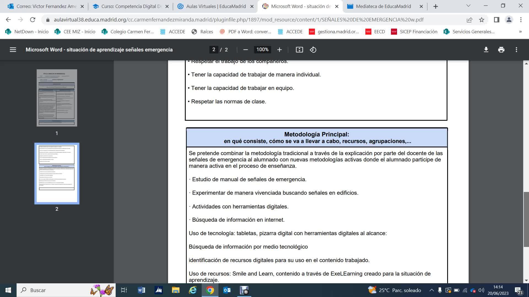Open PDF viewer more actions menu

click(516, 50)
